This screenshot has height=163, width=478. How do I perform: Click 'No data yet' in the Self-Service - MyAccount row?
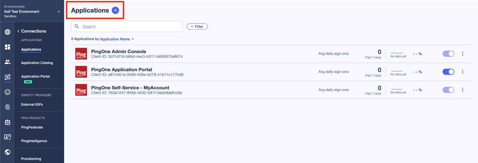click(x=398, y=92)
